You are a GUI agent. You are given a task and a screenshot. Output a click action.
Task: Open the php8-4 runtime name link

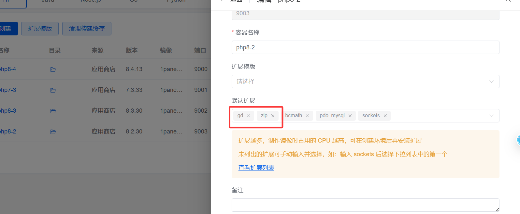tap(8, 69)
